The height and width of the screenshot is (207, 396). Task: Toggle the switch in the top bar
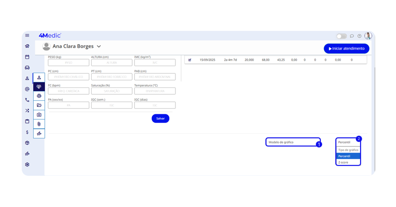coord(341,36)
